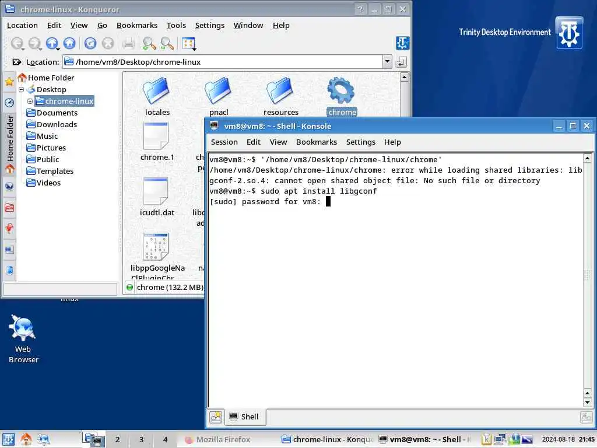Select the pnacl folder icon
The height and width of the screenshot is (448, 597).
218,90
